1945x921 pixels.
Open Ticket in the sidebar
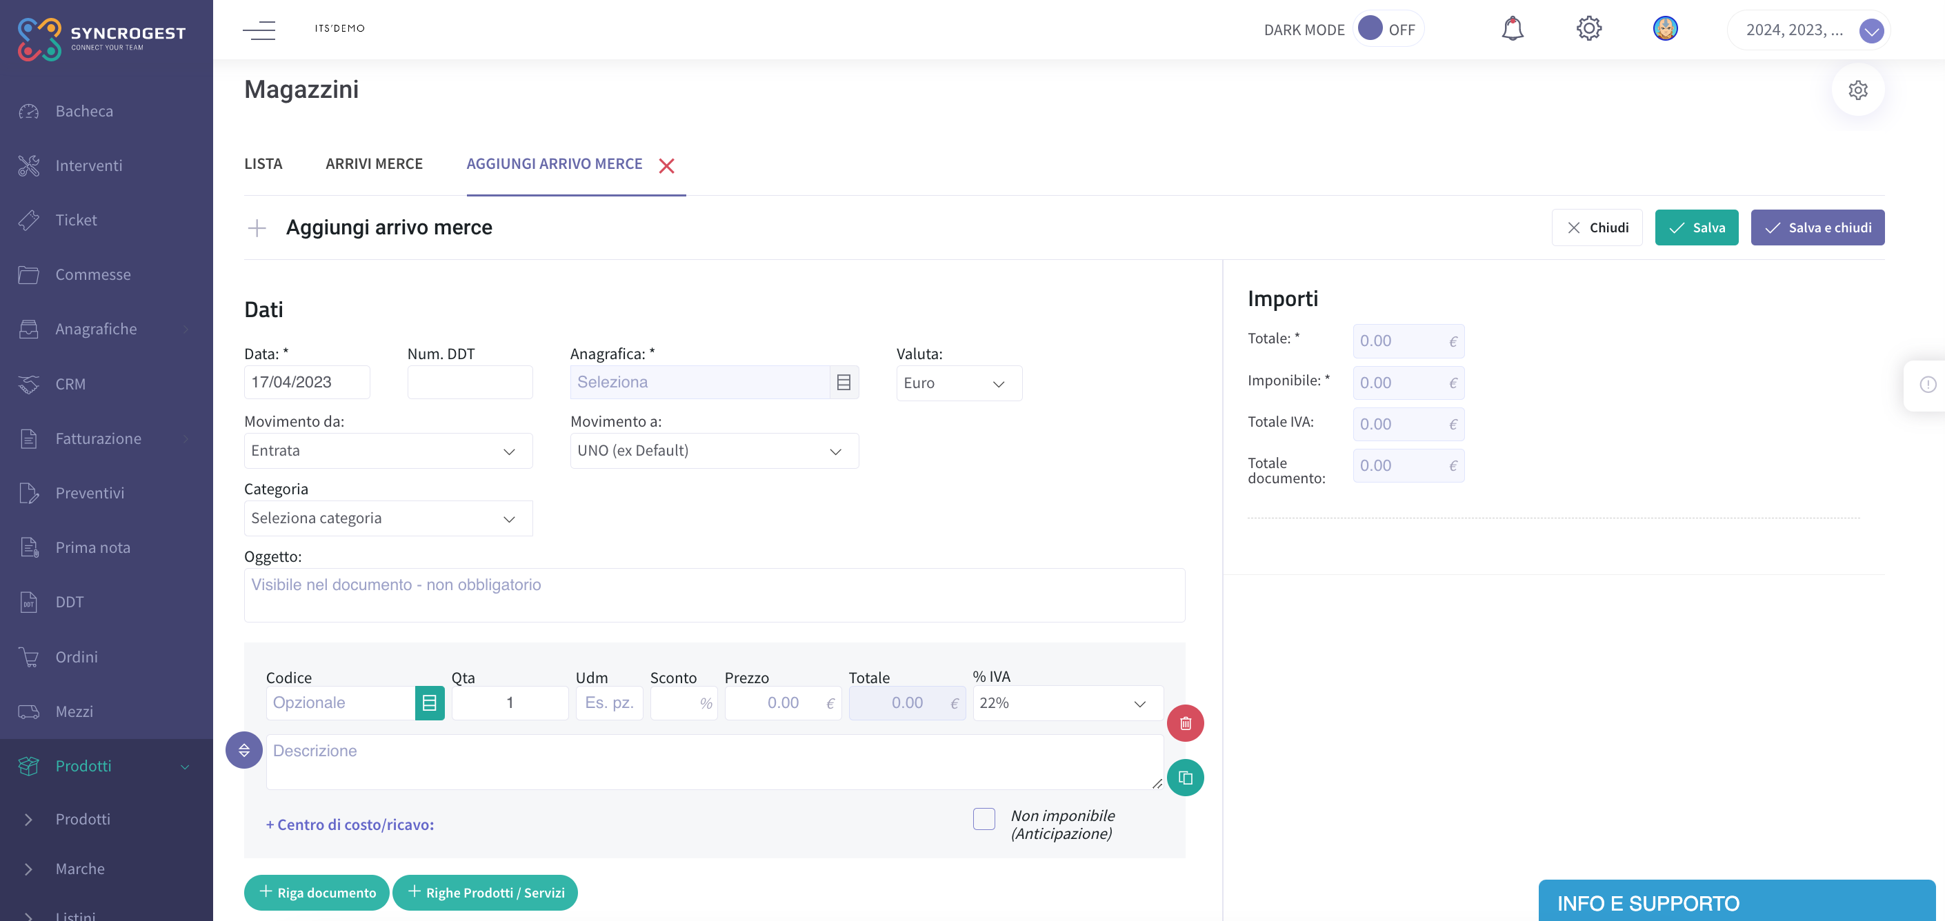pyautogui.click(x=75, y=220)
